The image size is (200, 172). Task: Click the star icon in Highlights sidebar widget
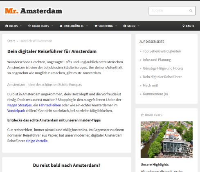pos(142,115)
